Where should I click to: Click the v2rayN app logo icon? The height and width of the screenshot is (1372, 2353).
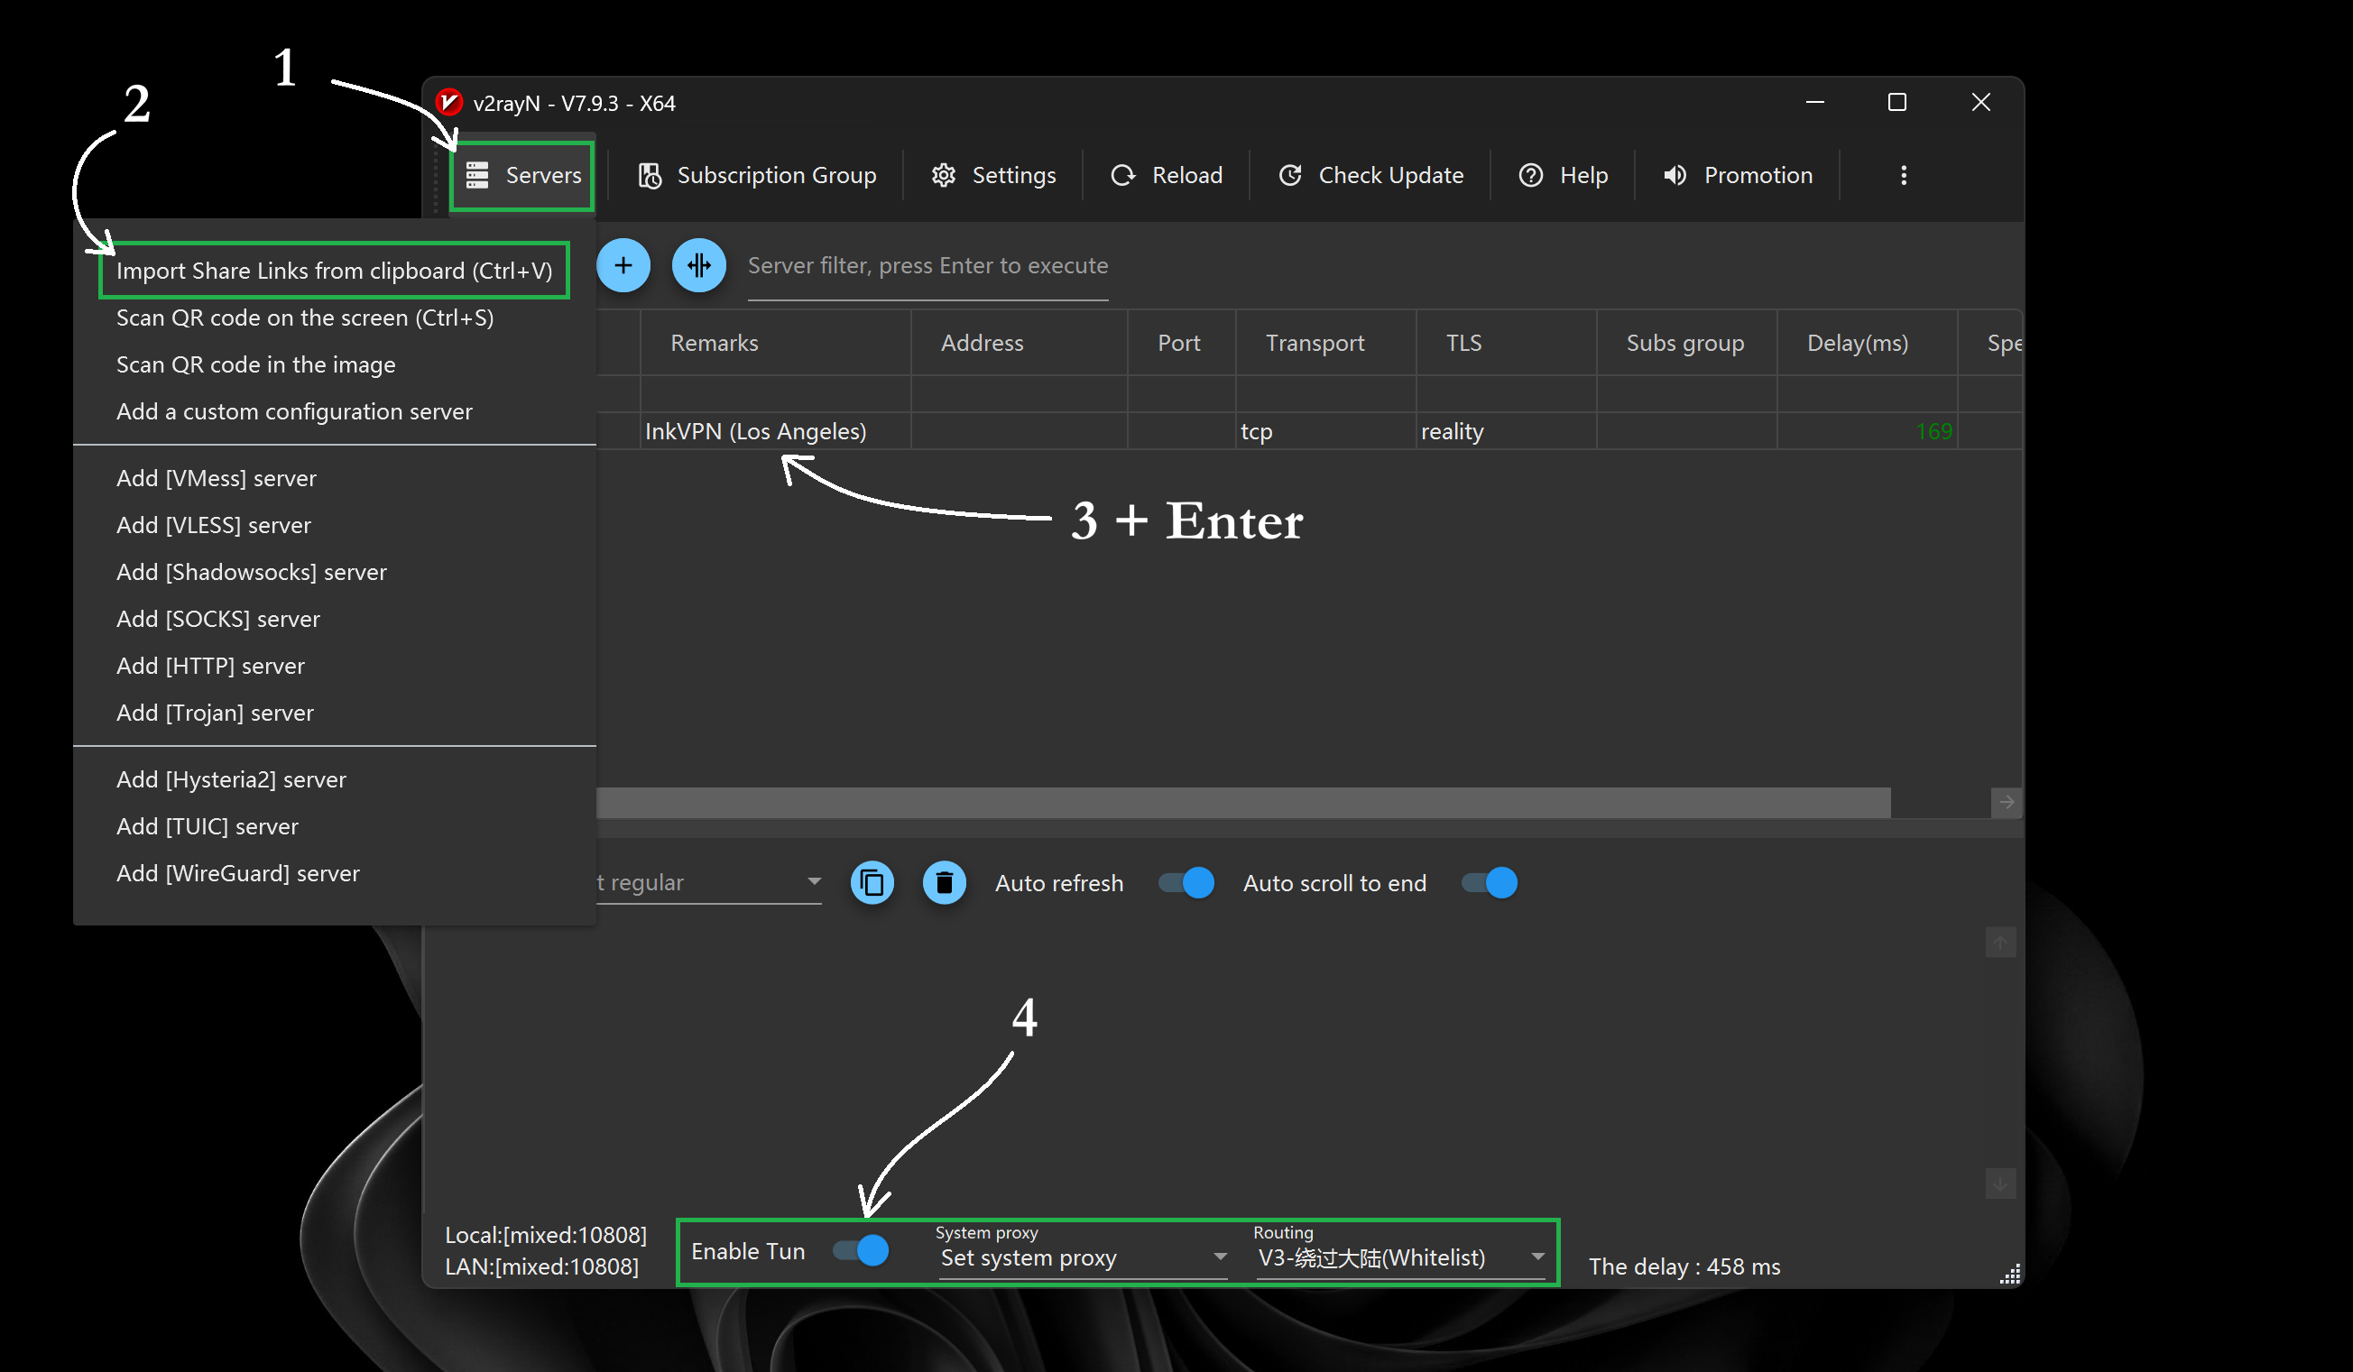click(449, 102)
